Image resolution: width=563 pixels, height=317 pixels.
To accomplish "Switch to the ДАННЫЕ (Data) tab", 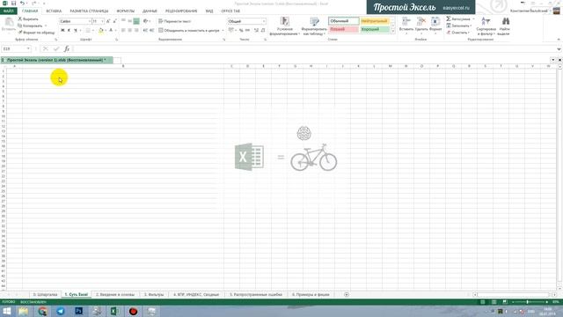I will point(150,11).
